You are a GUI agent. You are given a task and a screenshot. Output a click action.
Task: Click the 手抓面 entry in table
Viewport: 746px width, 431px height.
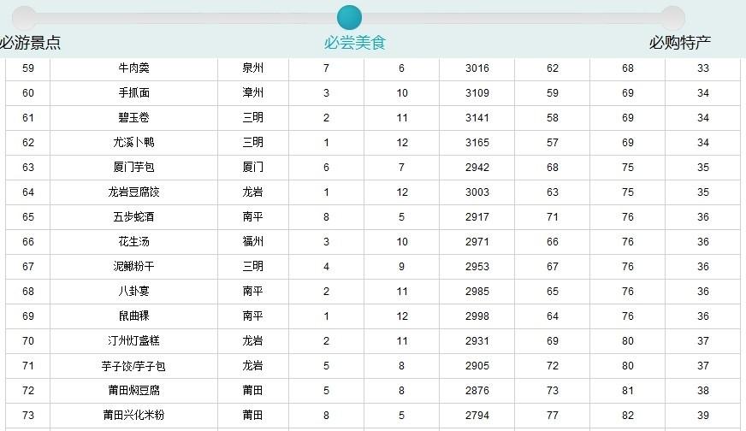pos(133,93)
